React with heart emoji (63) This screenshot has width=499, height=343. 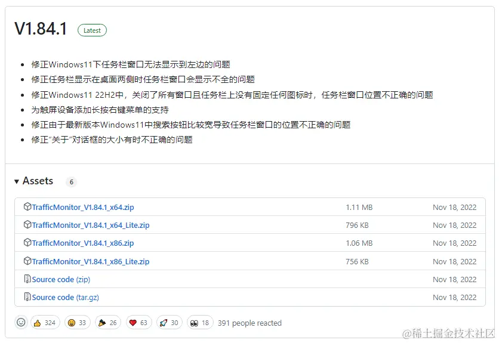pyautogui.click(x=138, y=323)
